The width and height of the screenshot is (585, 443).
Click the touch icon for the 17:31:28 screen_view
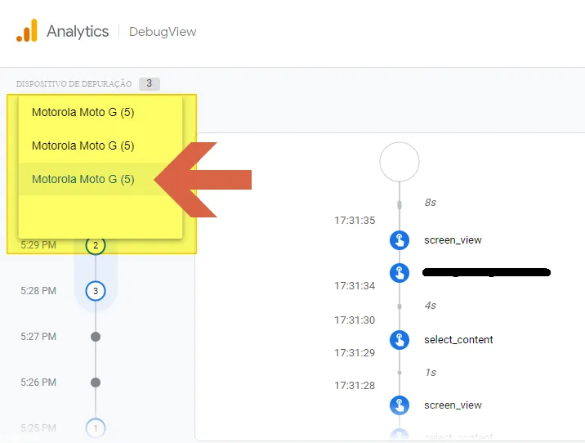coord(400,405)
